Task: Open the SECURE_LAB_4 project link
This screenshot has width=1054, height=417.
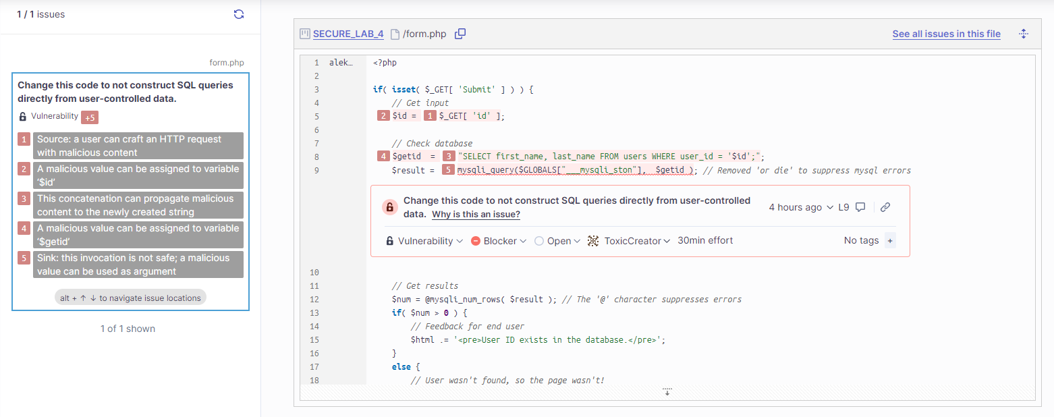Action: (348, 34)
